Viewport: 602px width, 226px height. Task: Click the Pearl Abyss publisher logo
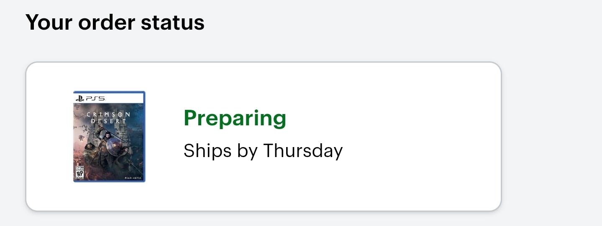[x=133, y=178]
